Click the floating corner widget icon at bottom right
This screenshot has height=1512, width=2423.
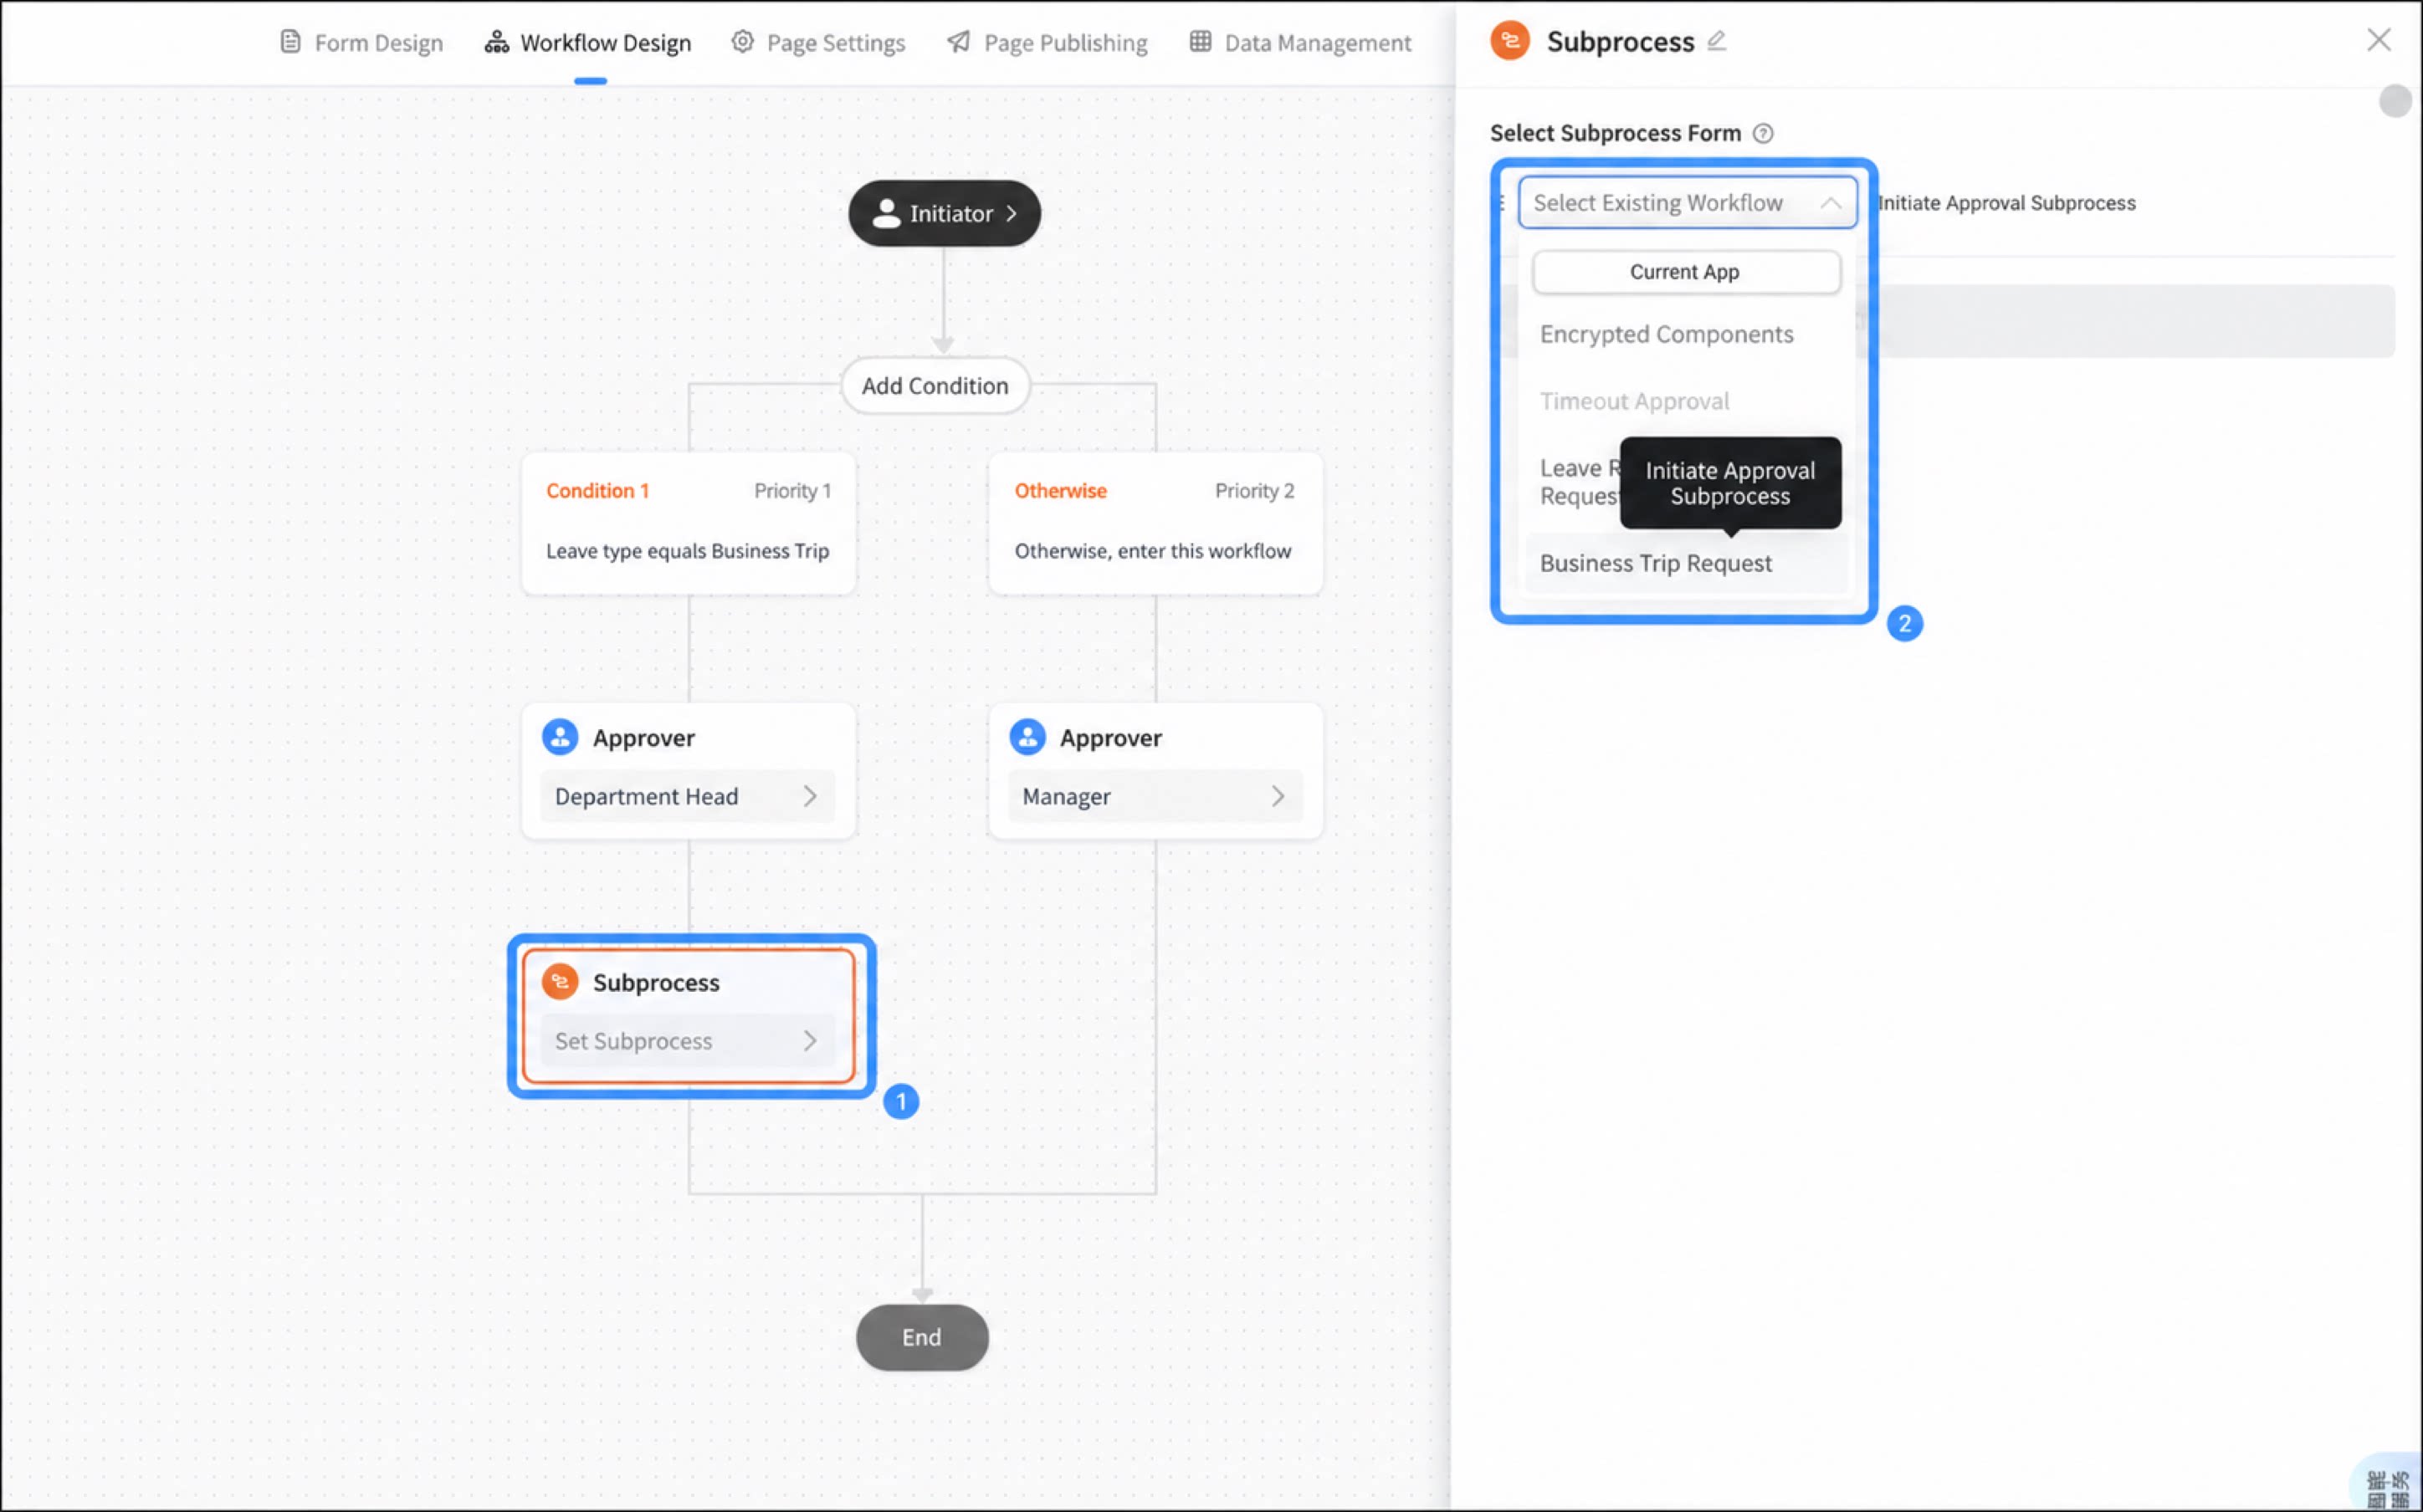[2390, 1484]
